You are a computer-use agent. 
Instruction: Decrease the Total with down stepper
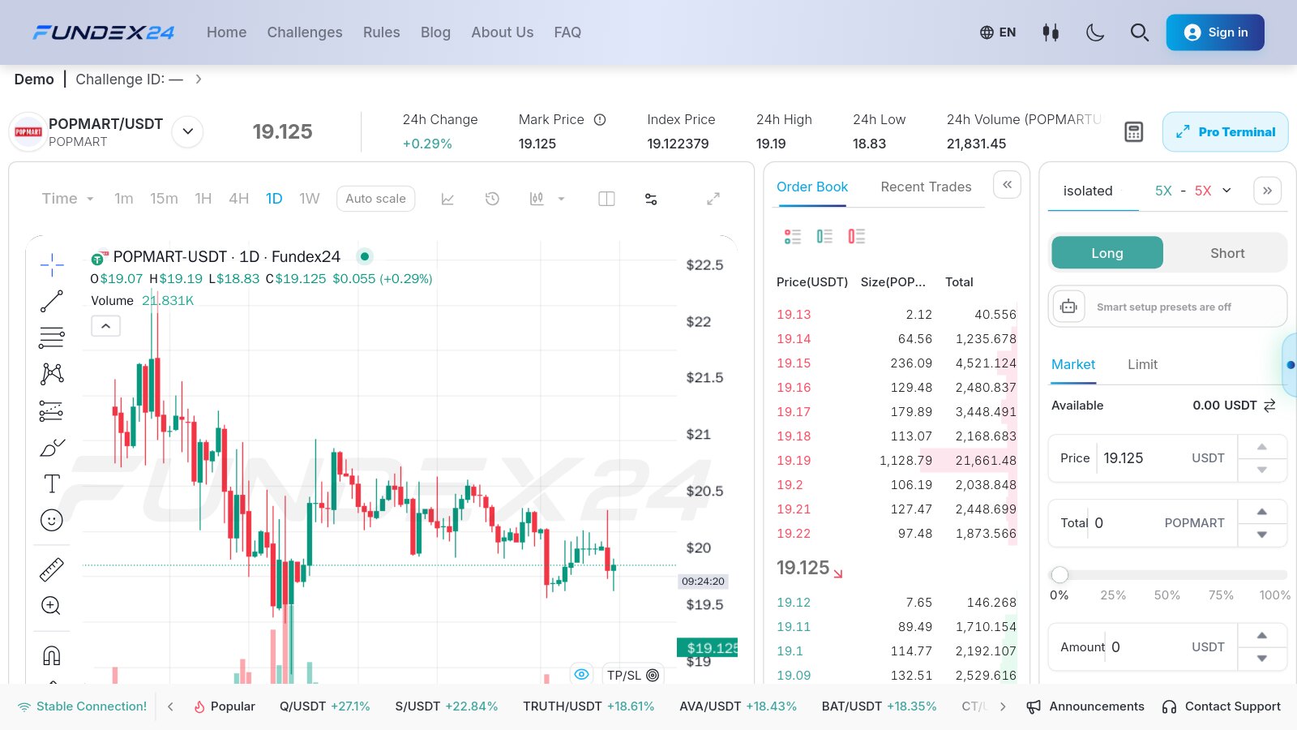[1262, 535]
